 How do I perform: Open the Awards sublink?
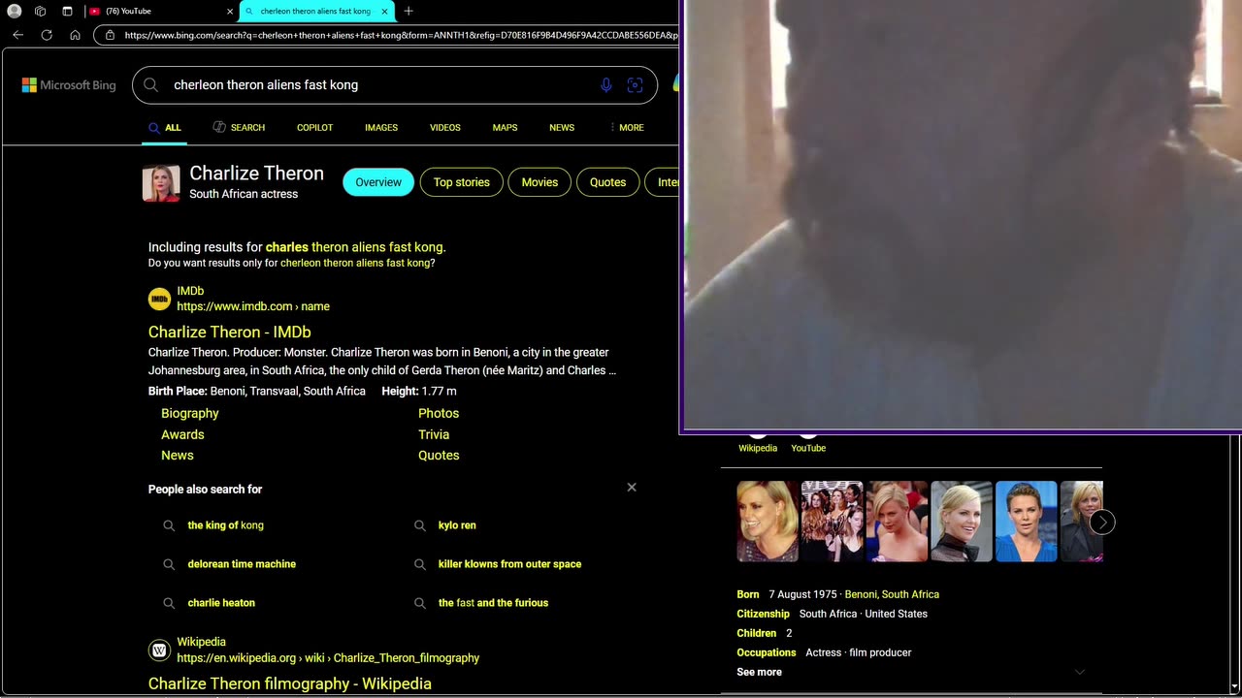pyautogui.click(x=182, y=434)
